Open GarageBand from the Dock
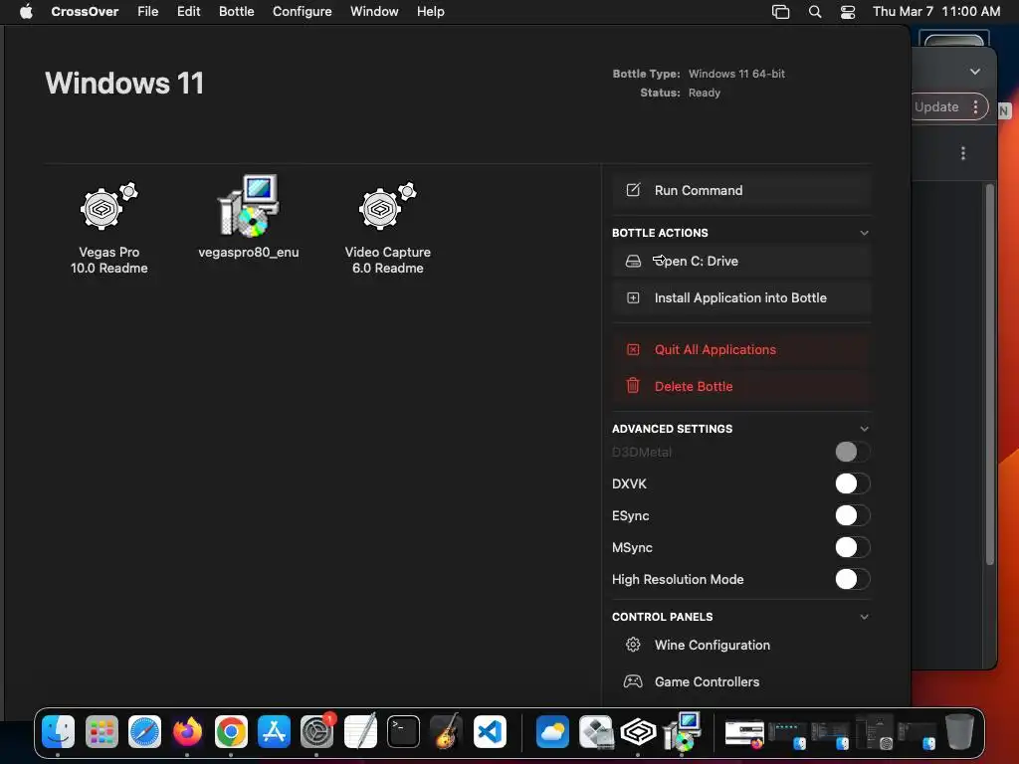The height and width of the screenshot is (764, 1019). click(x=447, y=731)
